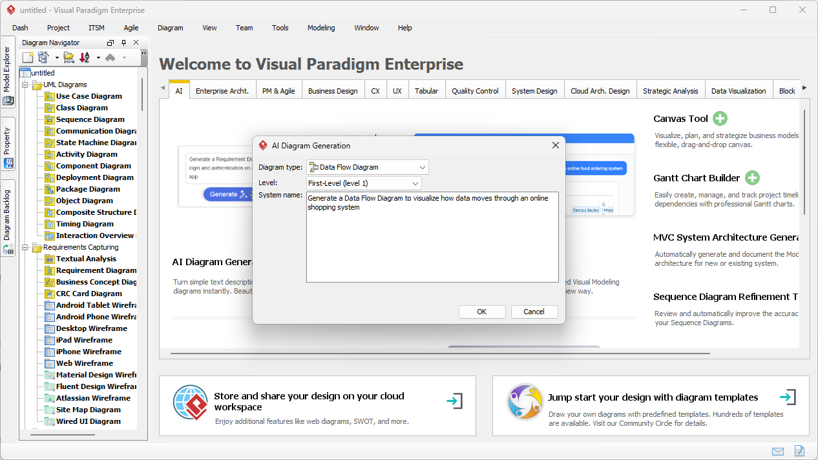818x460 pixels.
Task: Unpin the Diagram Navigator panel
Action: 123,43
